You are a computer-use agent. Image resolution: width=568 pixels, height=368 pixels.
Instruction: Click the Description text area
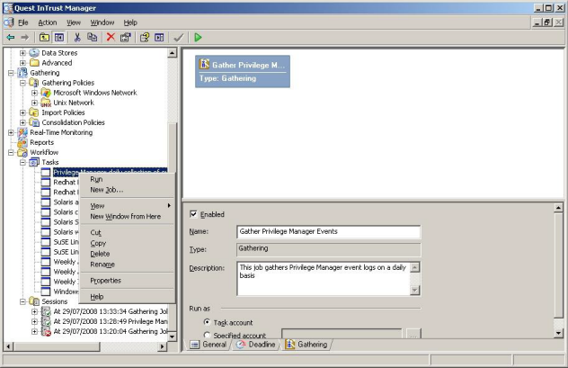324,278
